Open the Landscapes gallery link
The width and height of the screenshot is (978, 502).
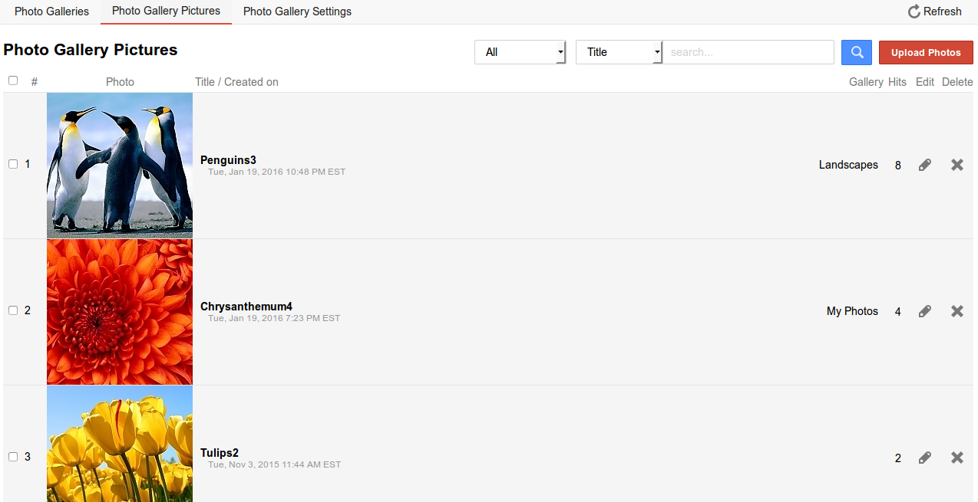point(848,165)
